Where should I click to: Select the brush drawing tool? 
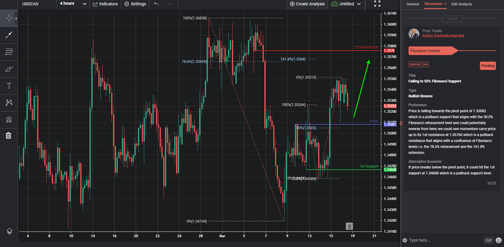click(x=9, y=68)
